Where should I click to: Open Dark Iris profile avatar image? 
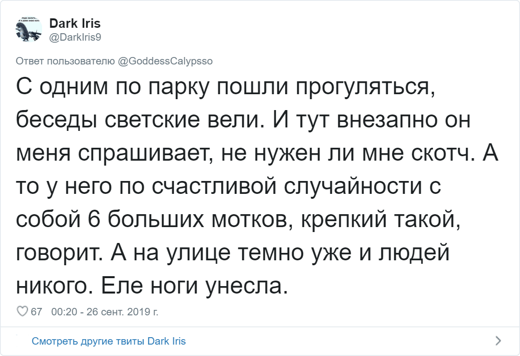(29, 31)
